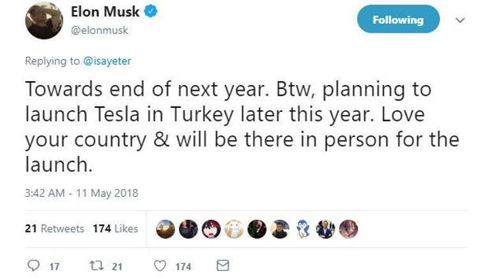Open the sunset landscape liker avatar

tap(165, 229)
